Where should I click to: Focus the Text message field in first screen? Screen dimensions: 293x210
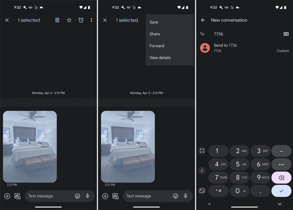click(60, 196)
